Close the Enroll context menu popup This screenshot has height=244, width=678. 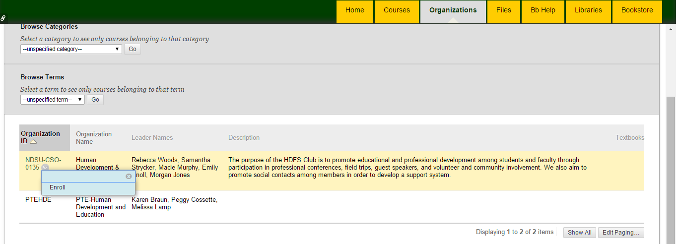129,176
